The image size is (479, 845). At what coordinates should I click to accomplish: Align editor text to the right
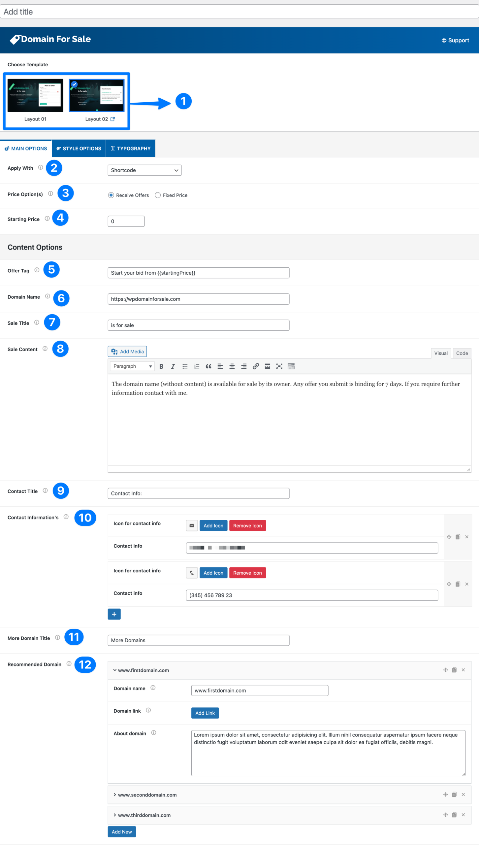pos(244,366)
